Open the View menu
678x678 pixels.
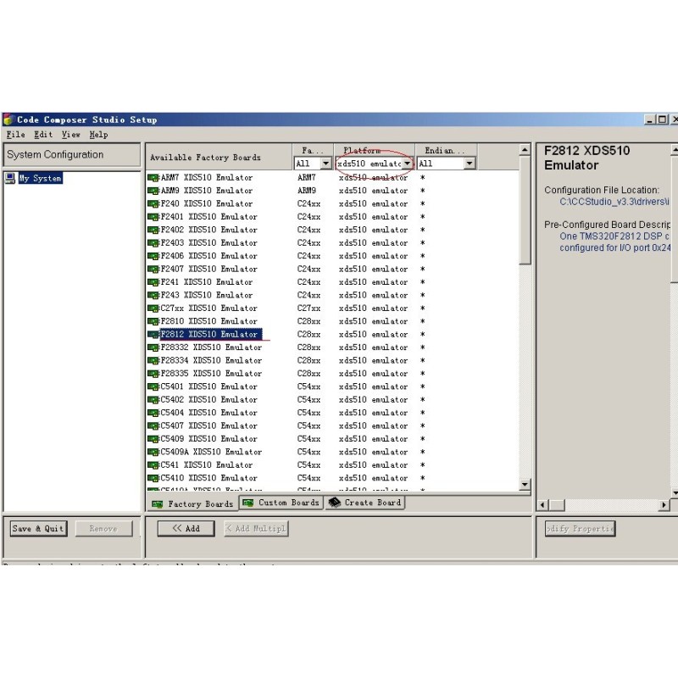coord(71,135)
